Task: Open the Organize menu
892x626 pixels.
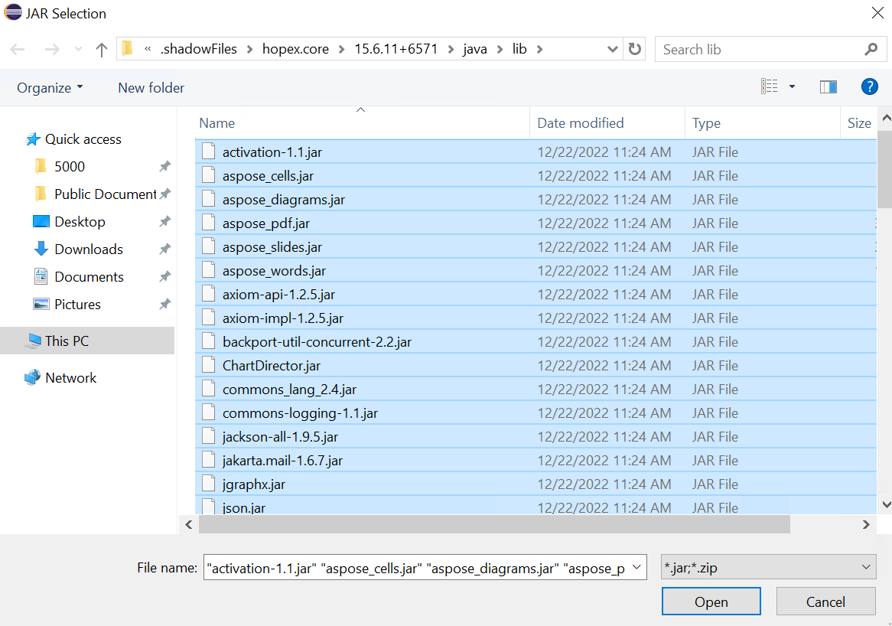Action: pos(50,88)
